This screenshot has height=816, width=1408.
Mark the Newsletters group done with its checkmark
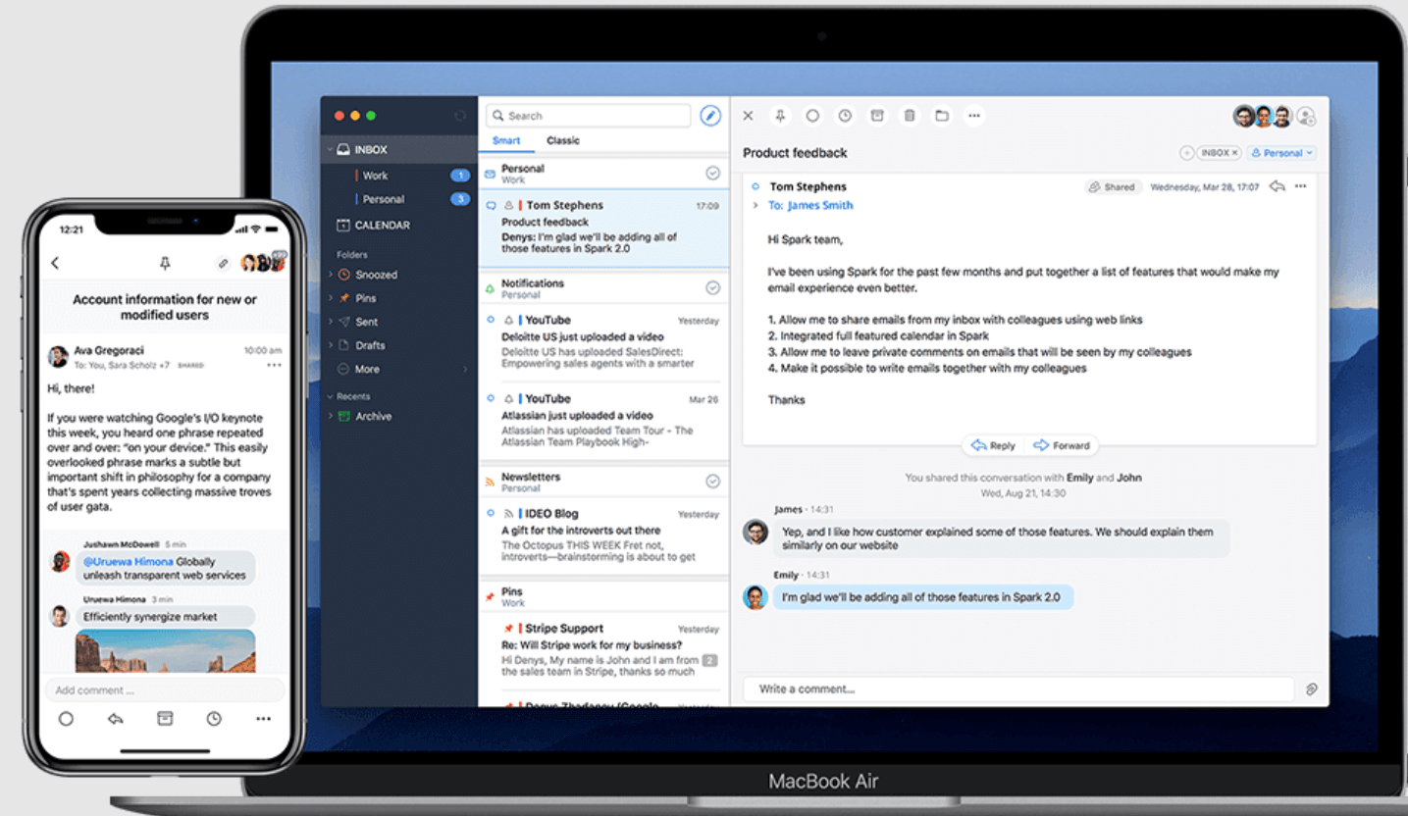[713, 482]
